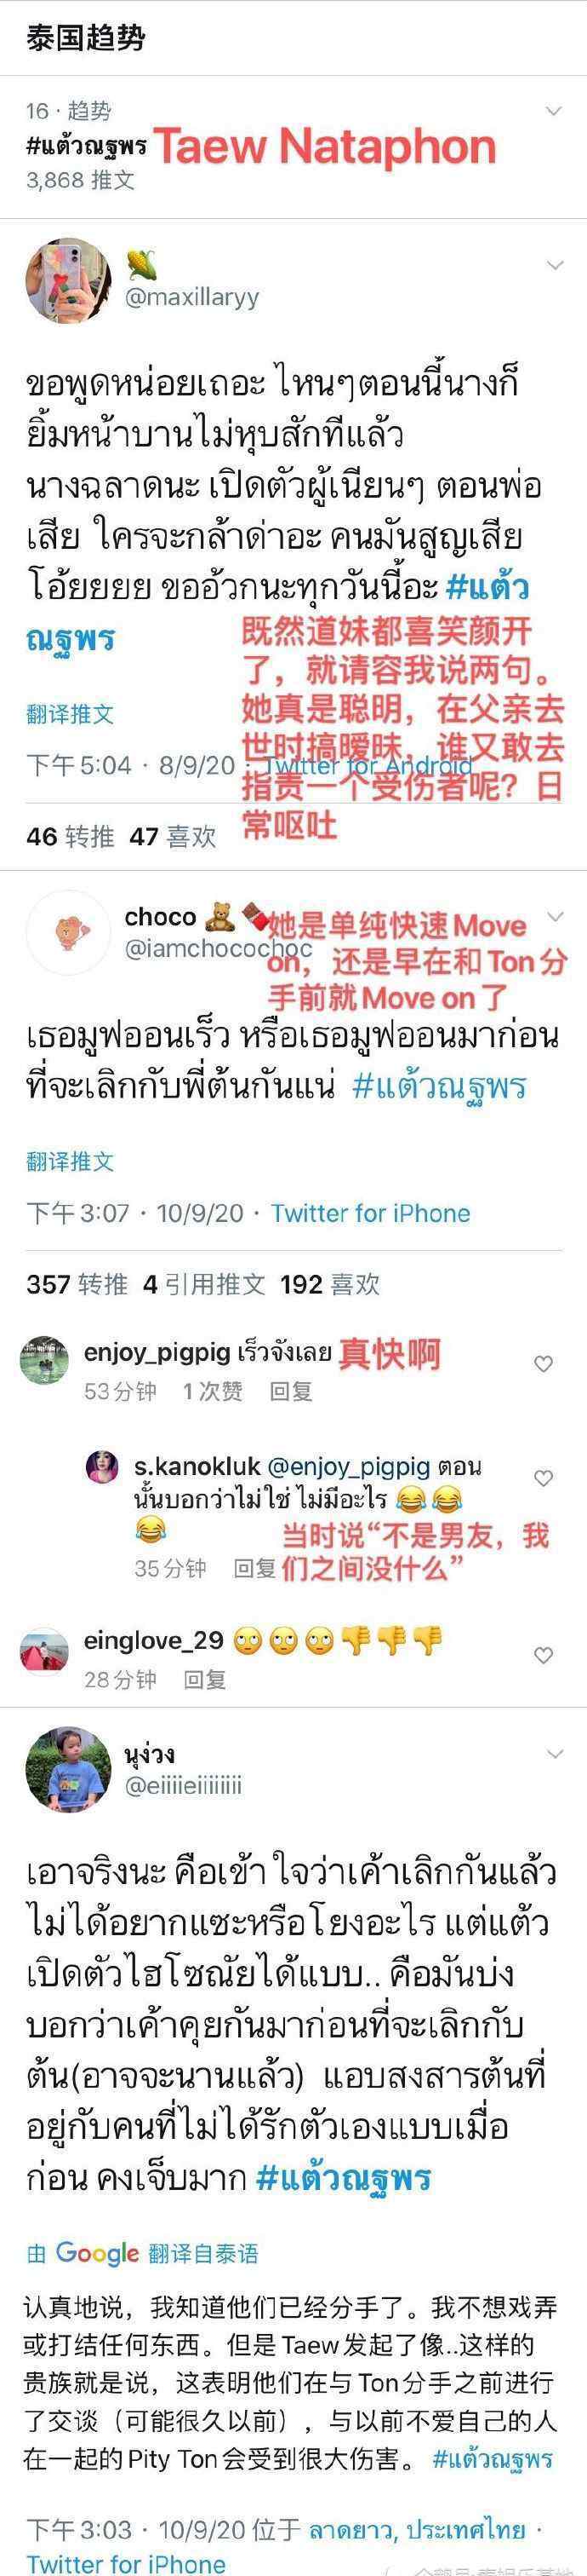Screen dimensions: 587x2576
Task: Open the chevron menu on maxillaryy's tweet
Action: click(554, 266)
